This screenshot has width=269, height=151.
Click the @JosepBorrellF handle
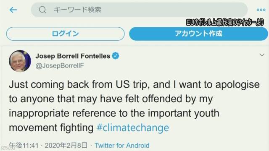60,66
